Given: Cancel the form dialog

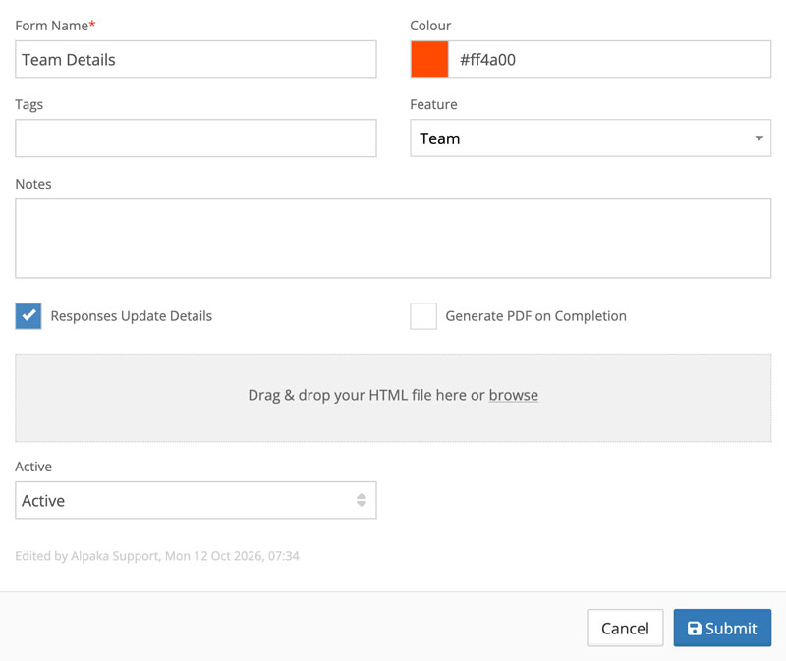Looking at the screenshot, I should 625,628.
